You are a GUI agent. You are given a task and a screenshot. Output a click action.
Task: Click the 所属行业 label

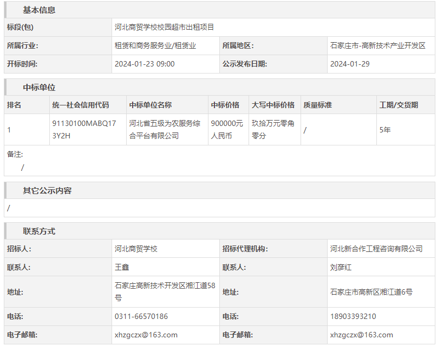(x=22, y=45)
